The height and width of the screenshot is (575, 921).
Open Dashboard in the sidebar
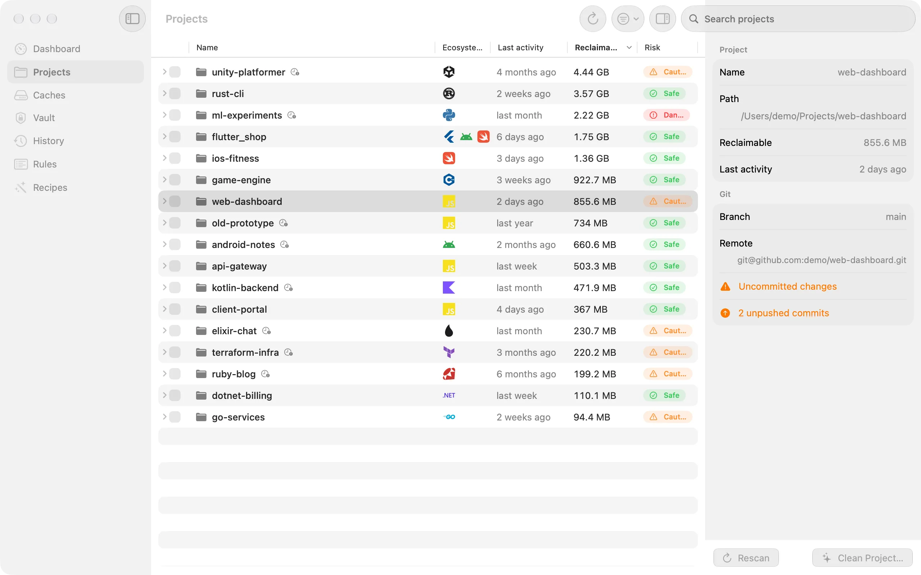point(75,49)
